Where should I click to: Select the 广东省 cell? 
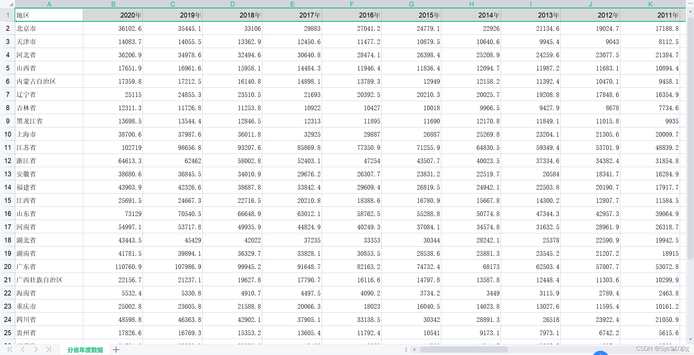coord(49,267)
